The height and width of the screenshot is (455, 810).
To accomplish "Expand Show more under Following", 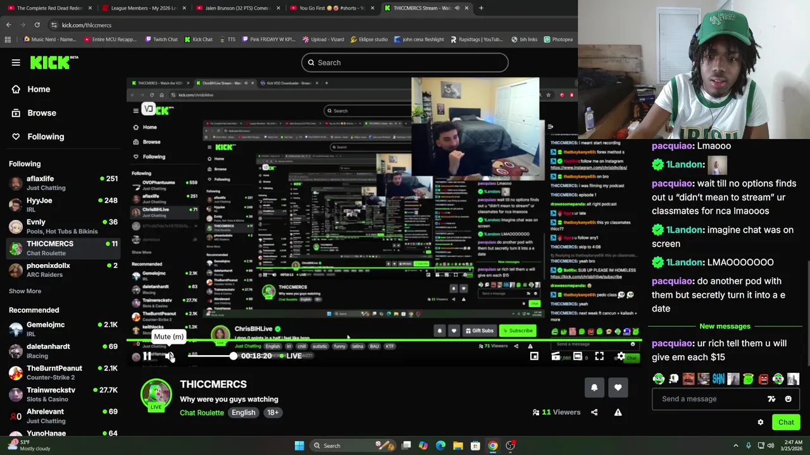I will [x=25, y=291].
